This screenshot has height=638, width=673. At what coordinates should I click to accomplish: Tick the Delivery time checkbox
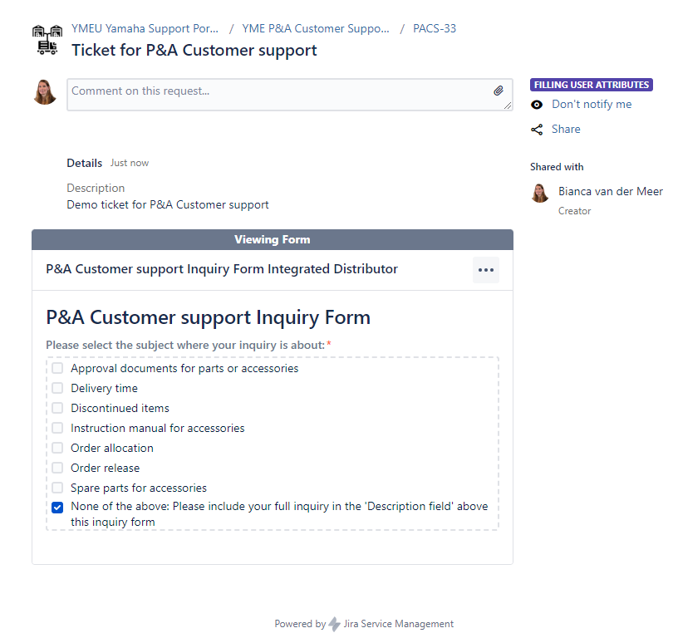point(57,388)
